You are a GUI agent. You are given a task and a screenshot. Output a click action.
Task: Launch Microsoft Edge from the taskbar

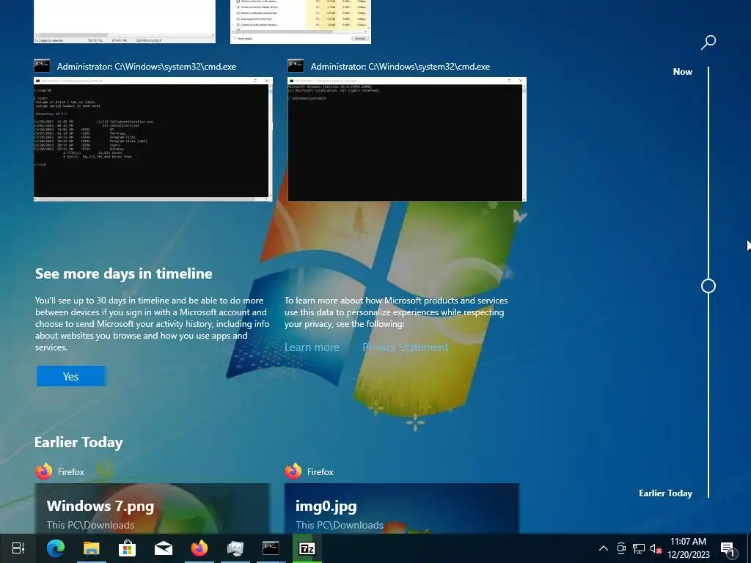pyautogui.click(x=56, y=548)
